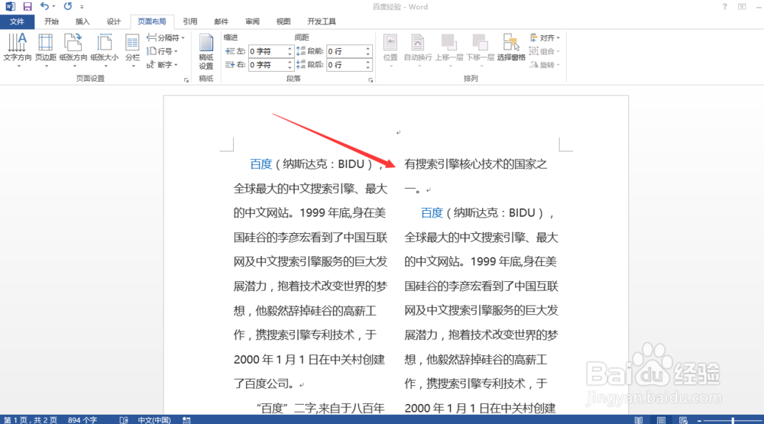Open the 纸张方向 orientation tool
Image resolution: width=764 pixels, height=424 pixels.
tap(73, 50)
